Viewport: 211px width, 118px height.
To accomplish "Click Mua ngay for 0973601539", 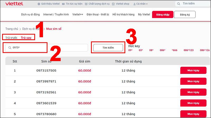I will 193,103.
